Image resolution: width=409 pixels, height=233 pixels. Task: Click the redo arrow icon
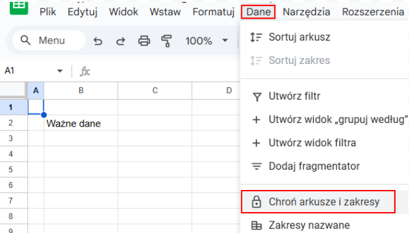coord(121,41)
